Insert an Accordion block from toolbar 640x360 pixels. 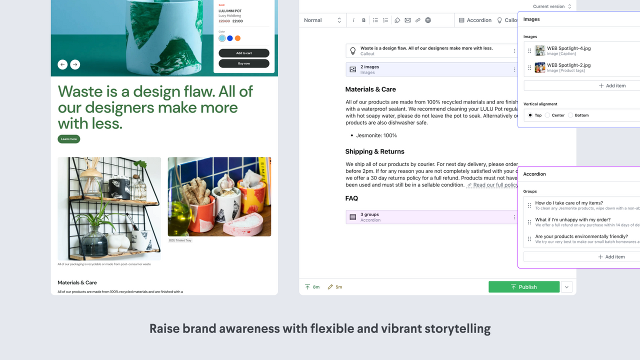coord(475,20)
